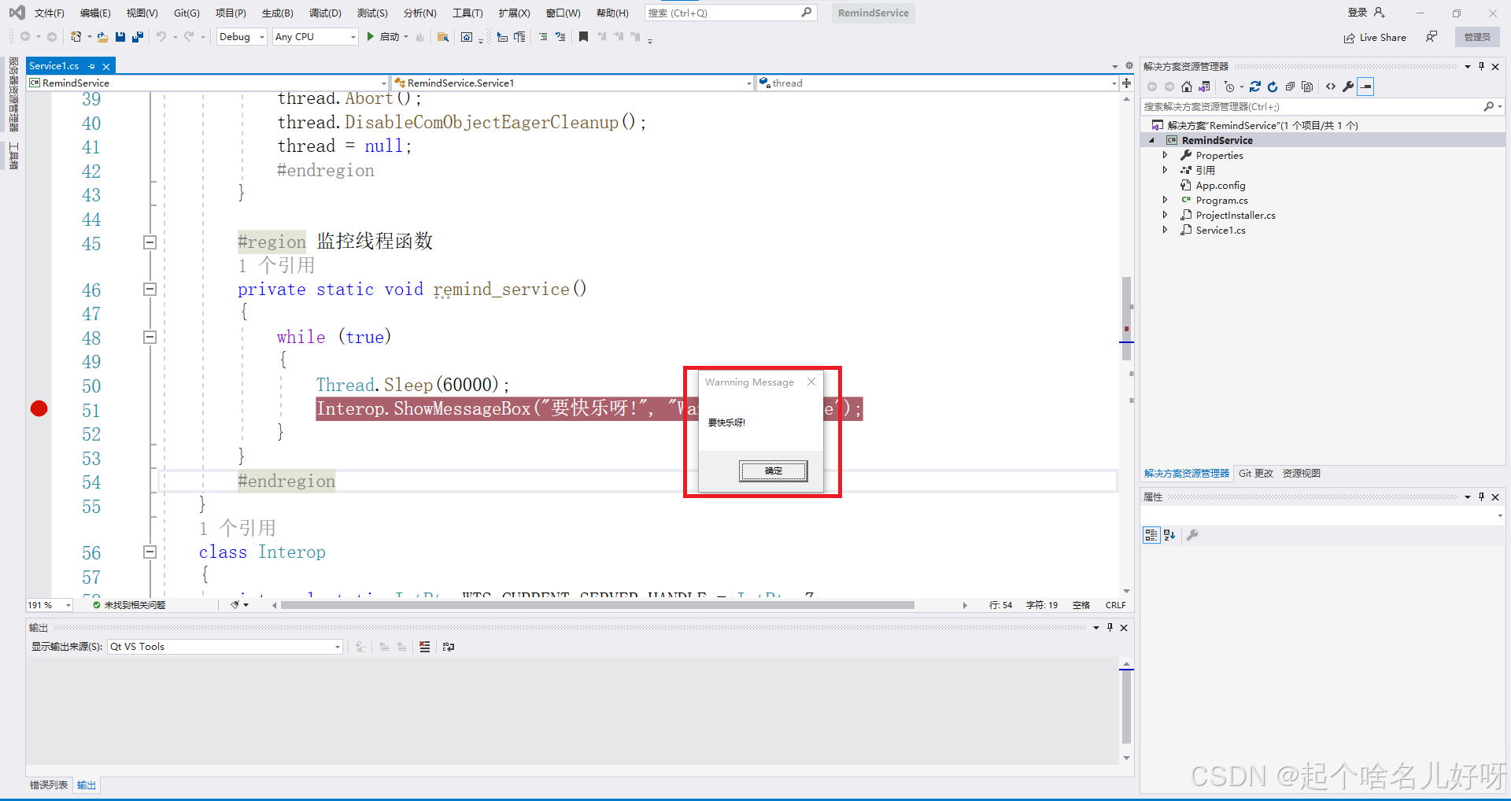Image resolution: width=1511 pixels, height=801 pixels.
Task: Click the Live Share button
Action: coord(1375,37)
